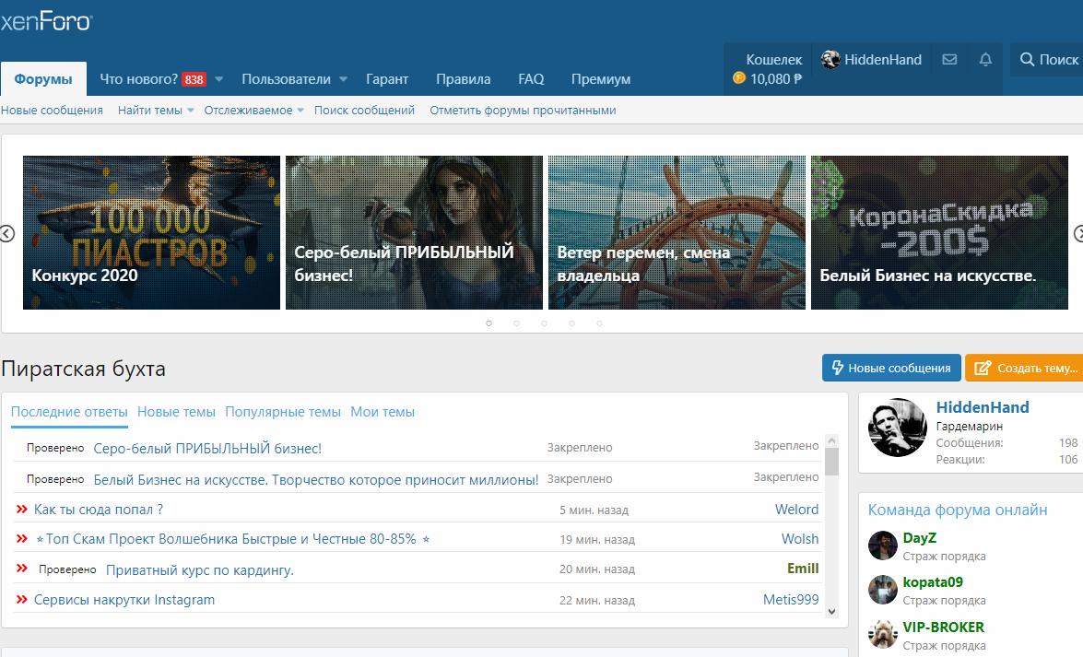This screenshot has height=657, width=1083.
Task: Click the Создать тему button
Action: pos(1025,369)
